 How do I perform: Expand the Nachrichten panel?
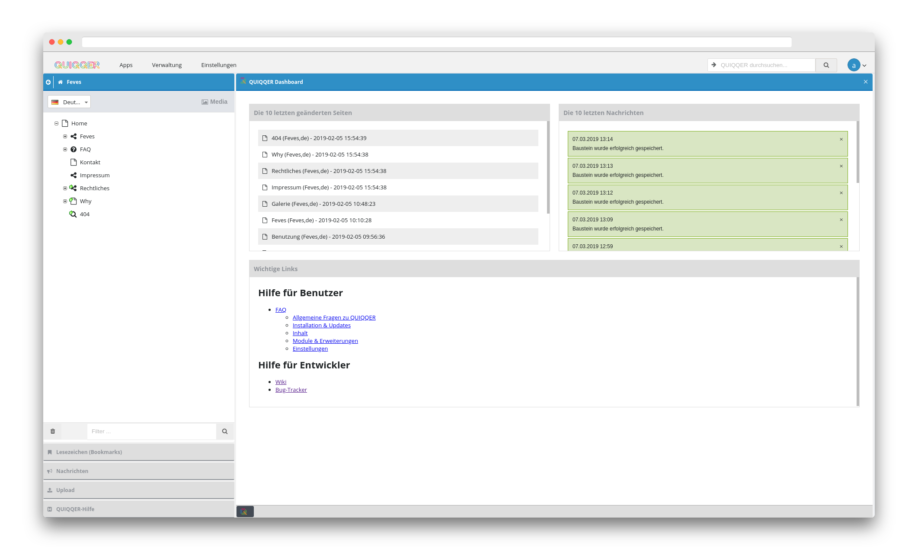[x=138, y=471]
